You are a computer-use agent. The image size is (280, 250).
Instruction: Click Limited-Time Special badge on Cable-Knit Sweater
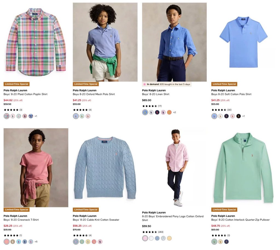pos(86,210)
